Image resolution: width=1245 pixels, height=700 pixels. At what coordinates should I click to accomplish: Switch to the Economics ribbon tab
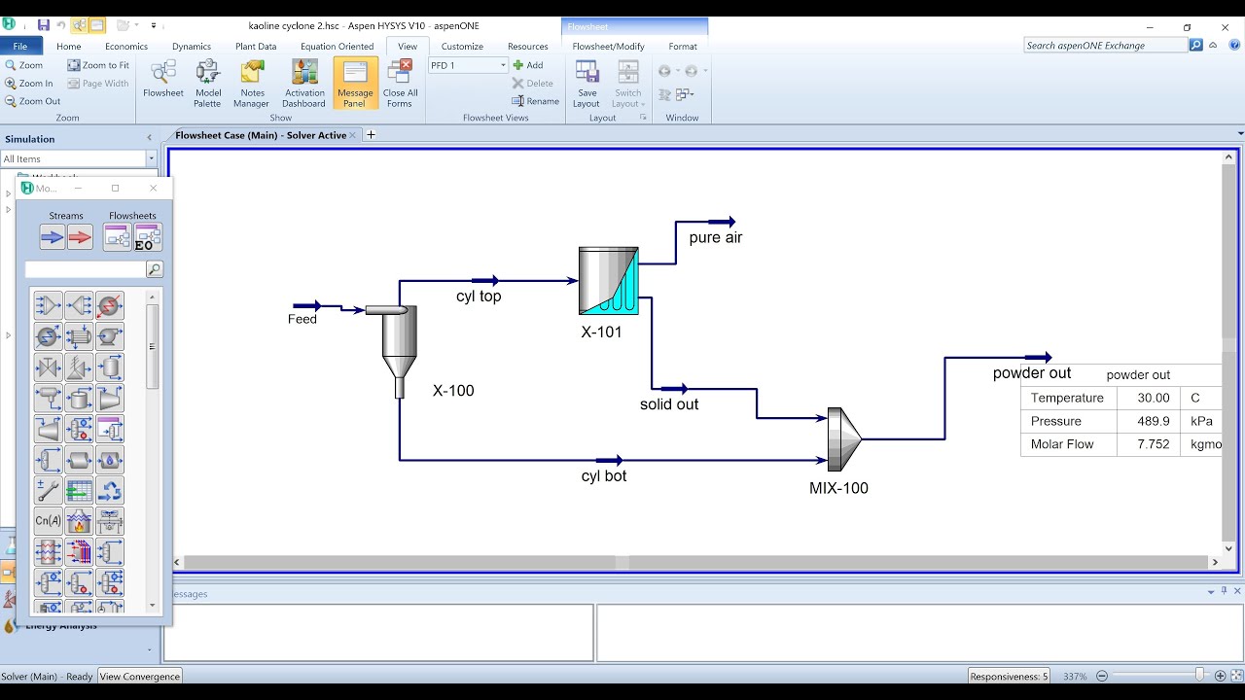[126, 46]
